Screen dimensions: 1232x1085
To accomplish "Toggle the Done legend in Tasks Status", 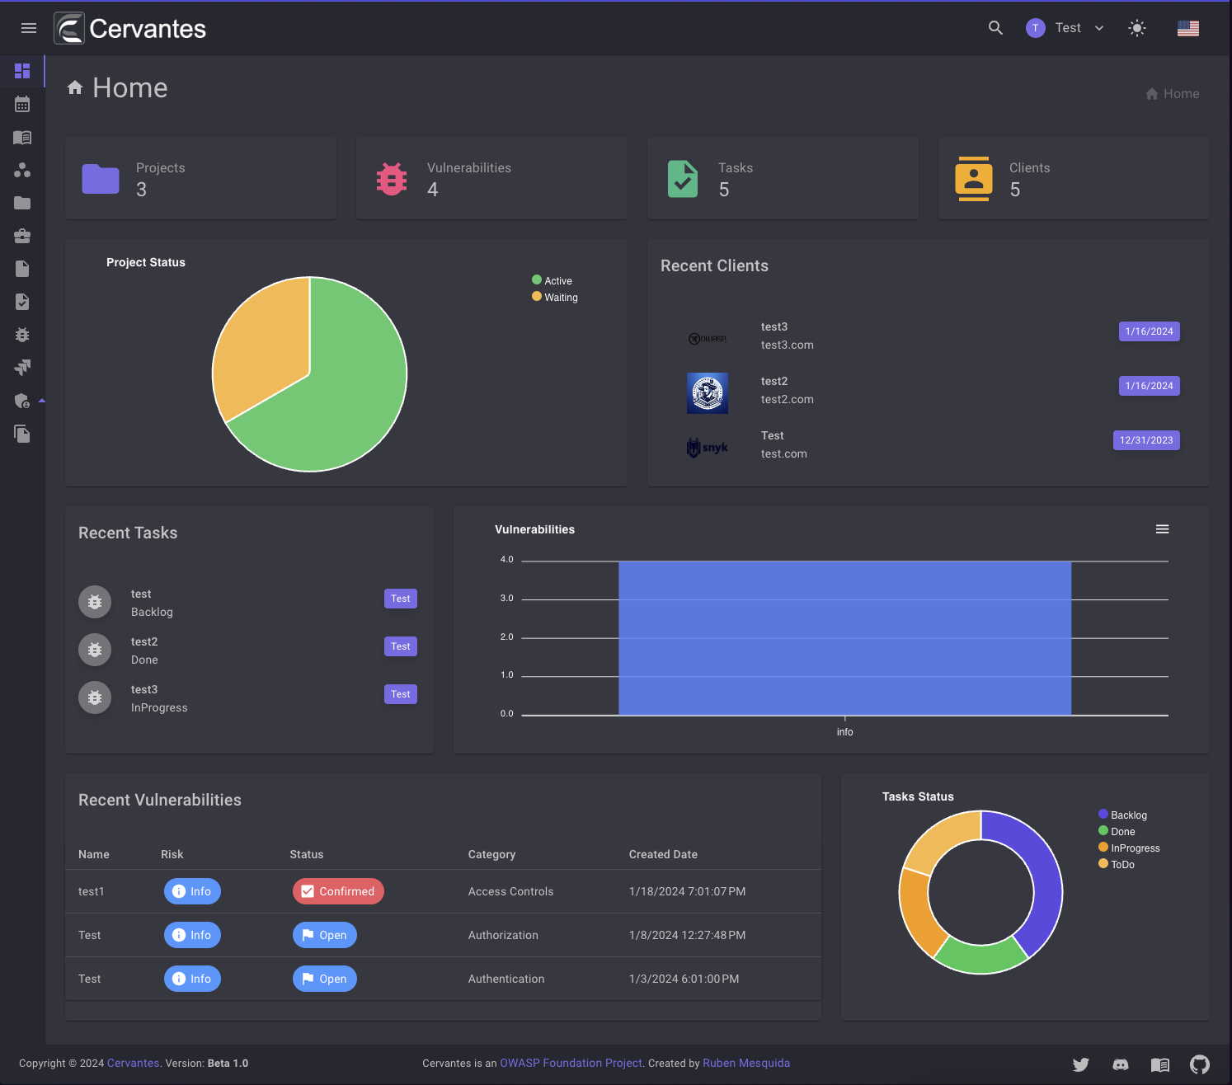I will [1117, 831].
